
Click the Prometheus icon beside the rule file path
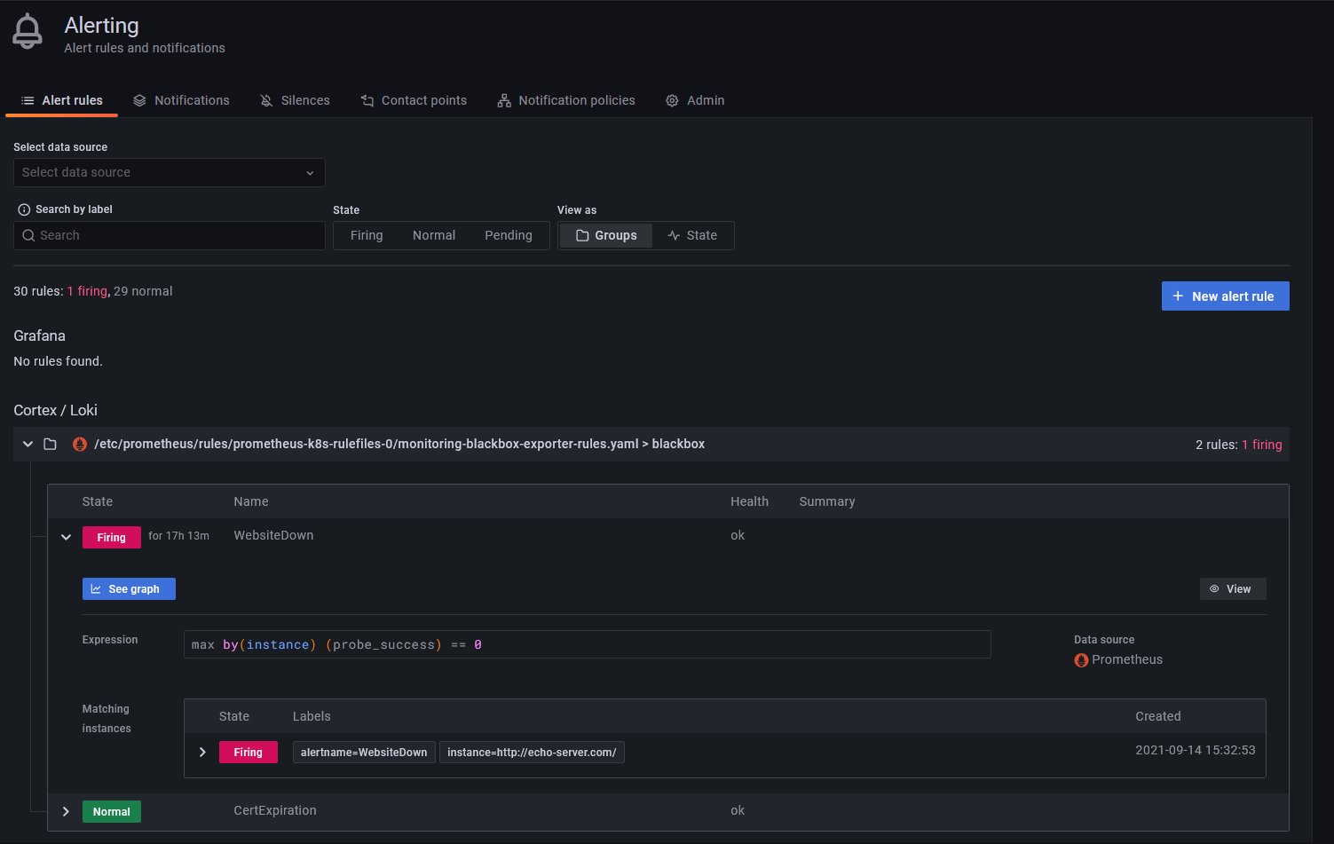pyautogui.click(x=80, y=444)
